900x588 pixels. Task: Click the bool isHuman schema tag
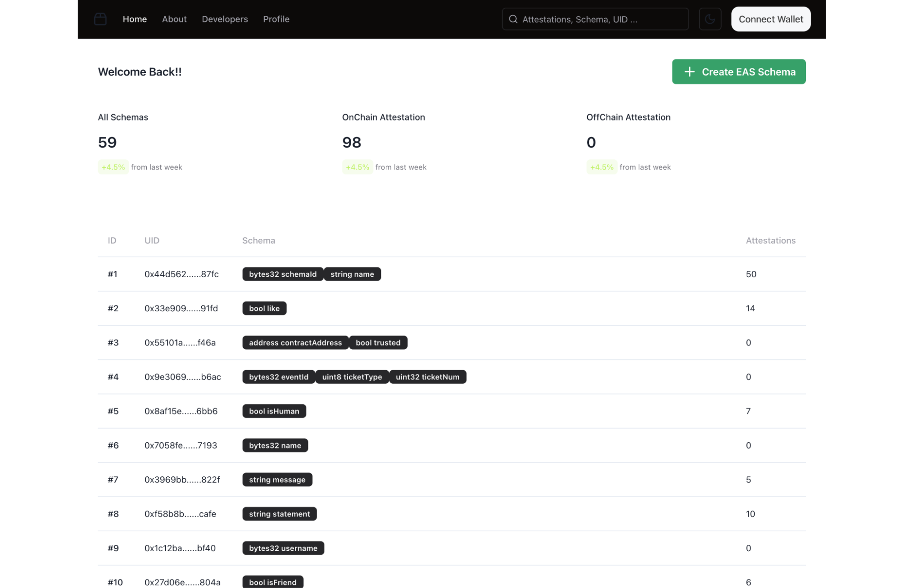[274, 411]
